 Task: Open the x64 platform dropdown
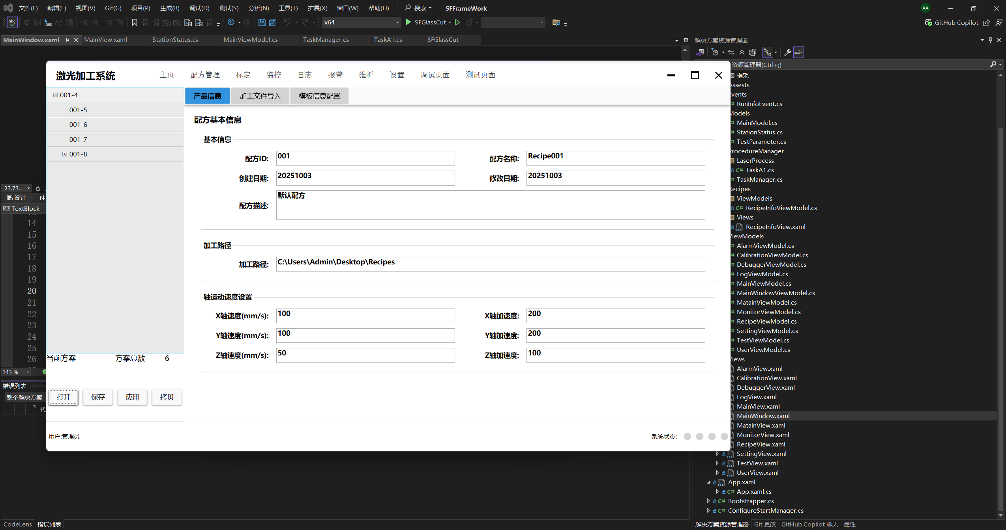point(397,22)
